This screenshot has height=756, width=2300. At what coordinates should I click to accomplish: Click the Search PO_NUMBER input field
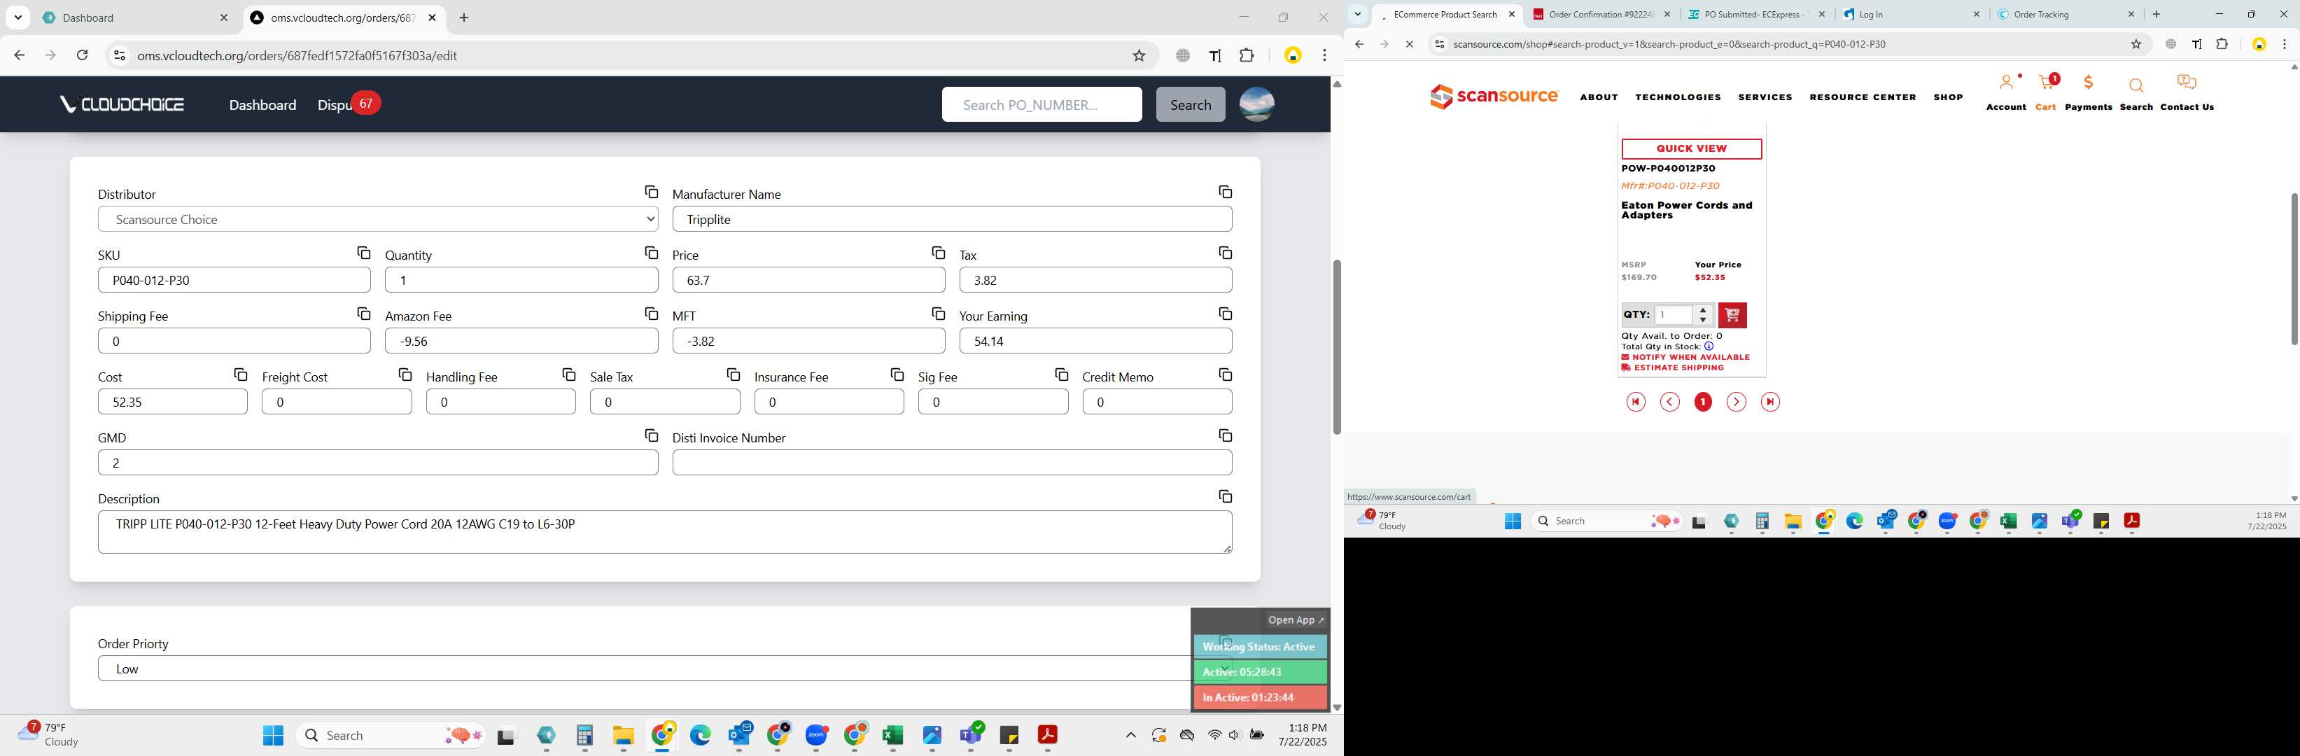pos(1041,104)
